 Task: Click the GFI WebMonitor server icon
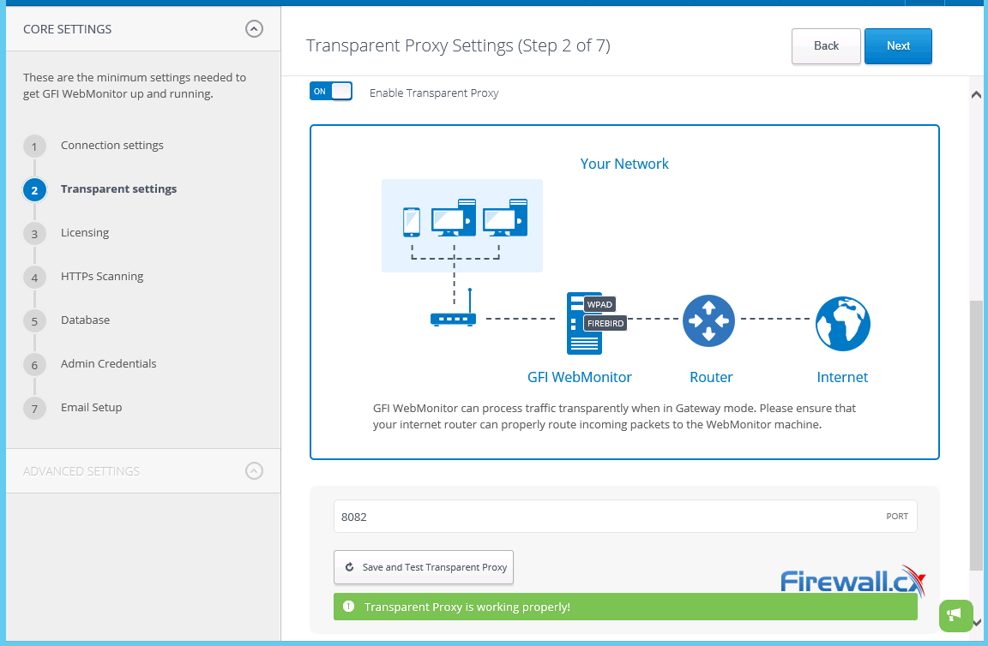coord(584,324)
